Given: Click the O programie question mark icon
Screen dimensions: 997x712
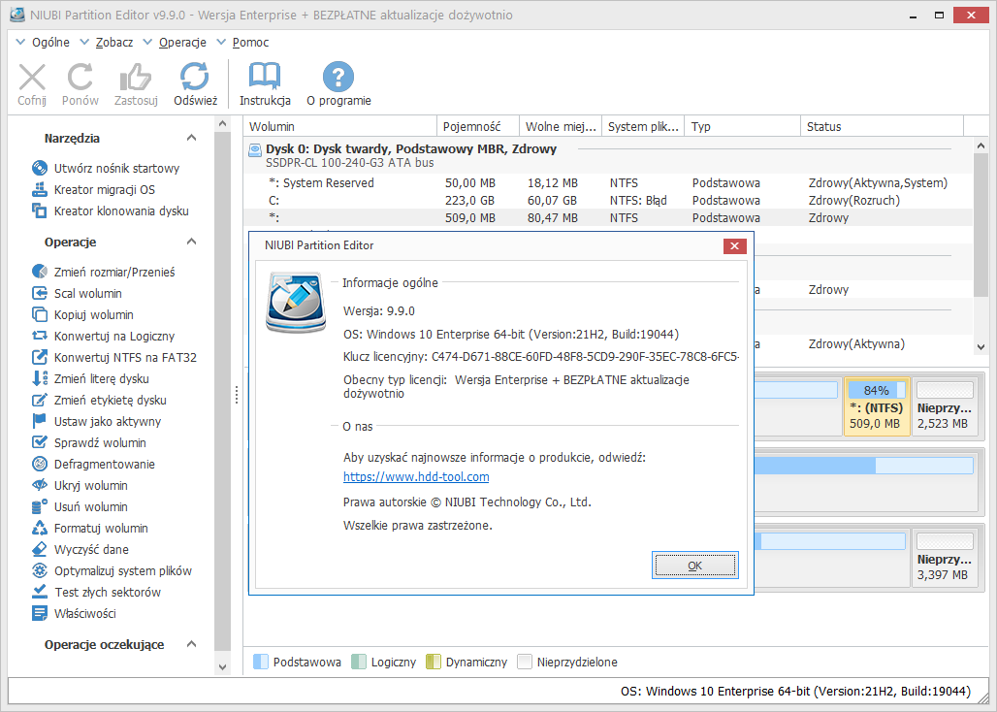Looking at the screenshot, I should [338, 78].
